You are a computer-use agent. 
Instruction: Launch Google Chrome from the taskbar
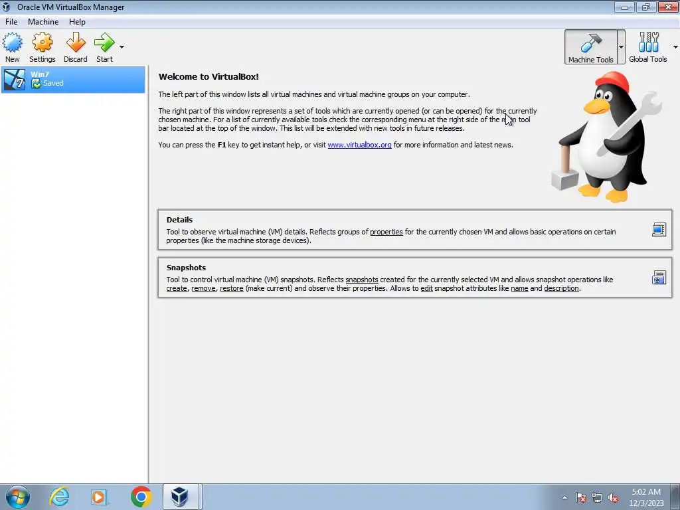point(141,497)
